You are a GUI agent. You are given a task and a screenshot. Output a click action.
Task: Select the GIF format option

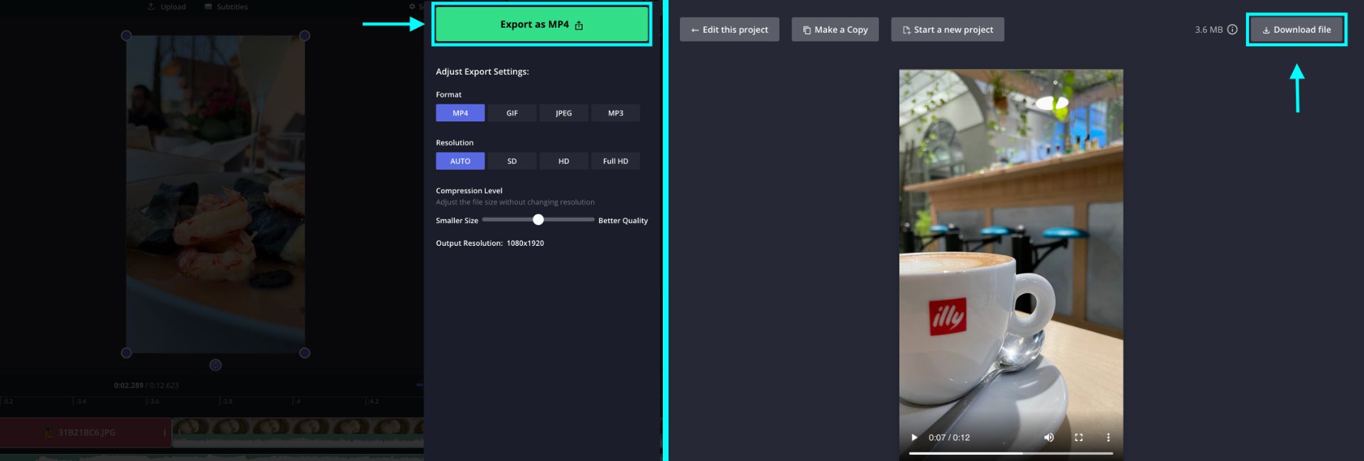(511, 113)
